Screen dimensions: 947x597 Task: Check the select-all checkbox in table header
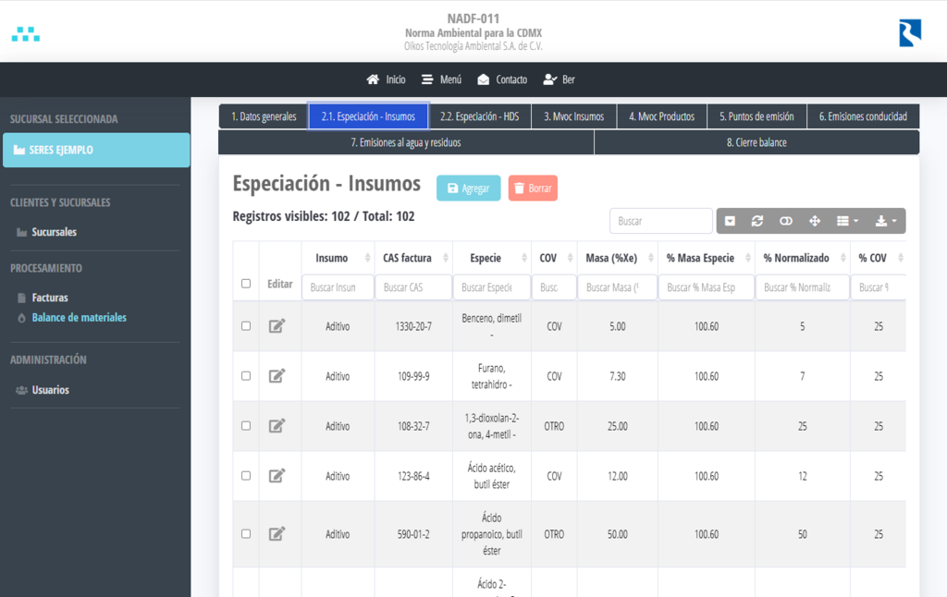(246, 284)
